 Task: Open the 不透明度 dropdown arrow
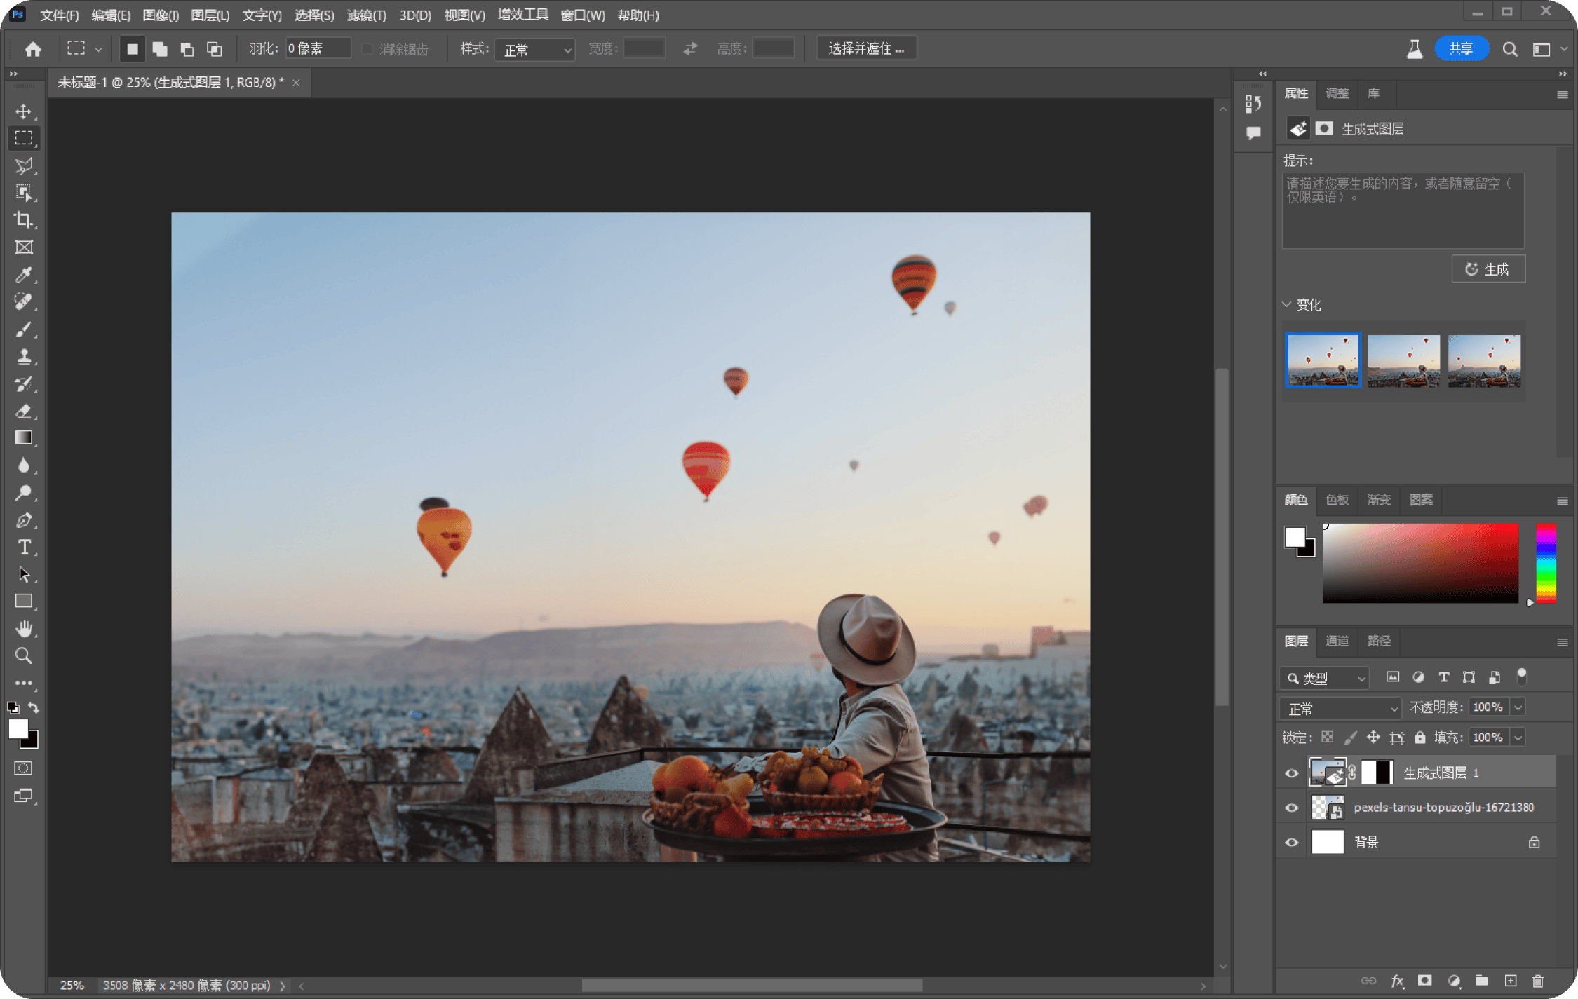pos(1518,707)
